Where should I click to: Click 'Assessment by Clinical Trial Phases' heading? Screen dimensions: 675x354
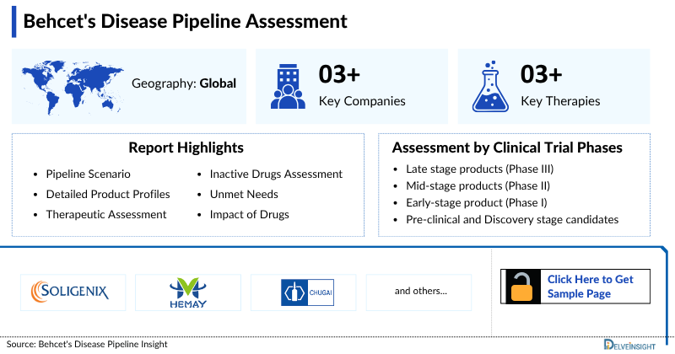coord(507,147)
